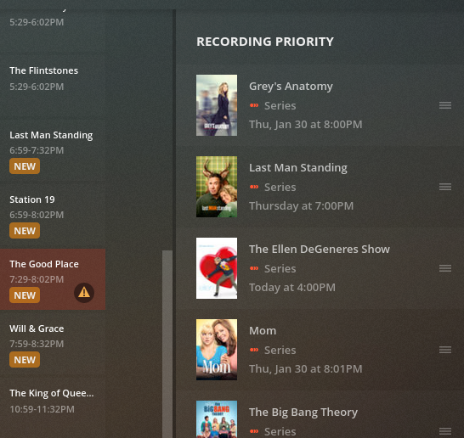Select the Station 19 schedule entry
This screenshot has width=464, height=438.
[53, 216]
